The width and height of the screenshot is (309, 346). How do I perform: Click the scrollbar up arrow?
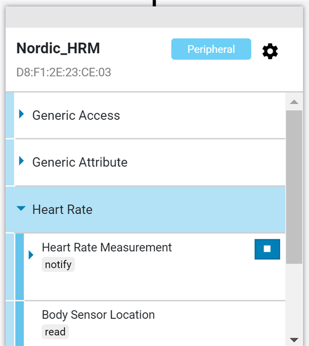(294, 102)
